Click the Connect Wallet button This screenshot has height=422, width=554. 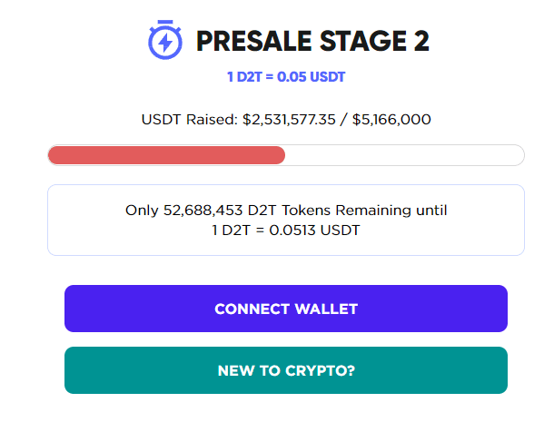(x=286, y=309)
